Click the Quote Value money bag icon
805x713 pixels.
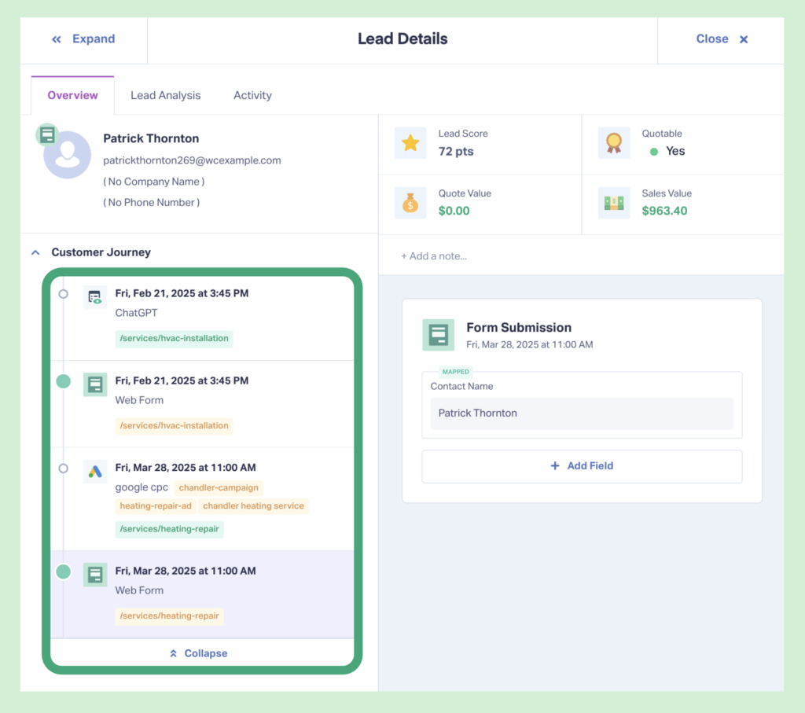410,202
